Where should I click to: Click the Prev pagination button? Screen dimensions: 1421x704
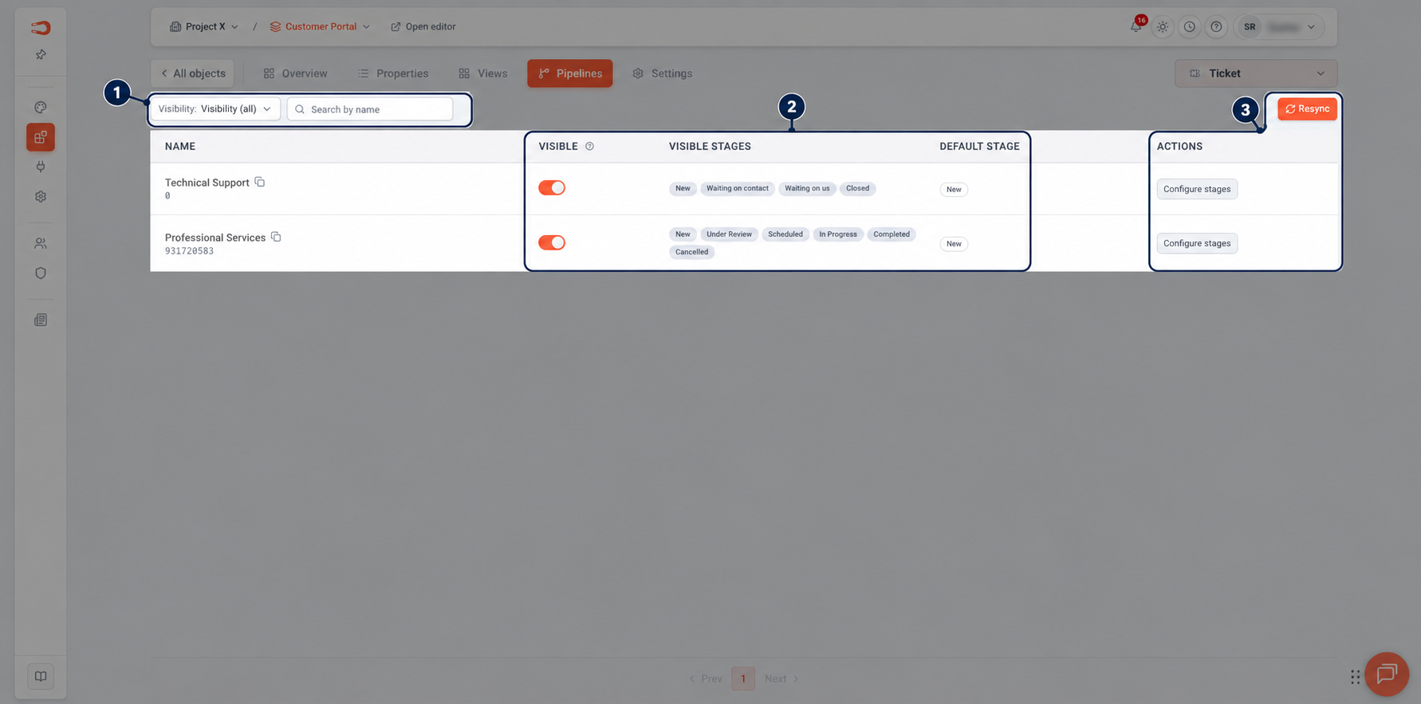[x=706, y=678]
